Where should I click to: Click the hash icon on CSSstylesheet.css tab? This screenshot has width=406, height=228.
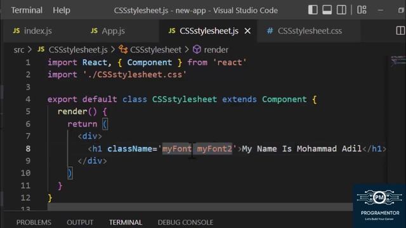[270, 31]
